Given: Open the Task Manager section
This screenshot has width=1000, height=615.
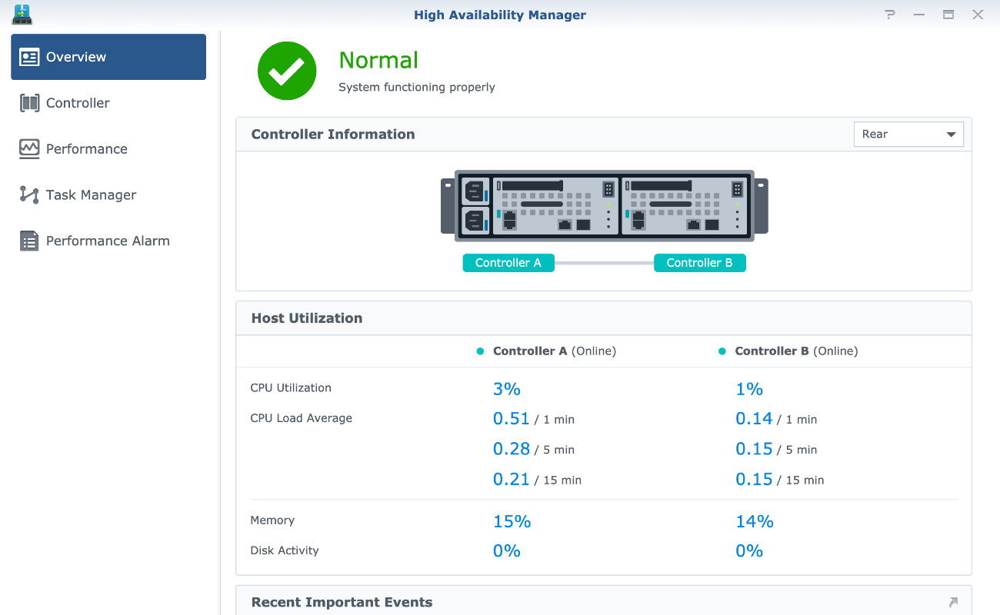Looking at the screenshot, I should (91, 195).
